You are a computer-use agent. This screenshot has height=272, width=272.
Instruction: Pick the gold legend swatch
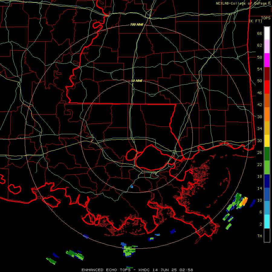267,128
